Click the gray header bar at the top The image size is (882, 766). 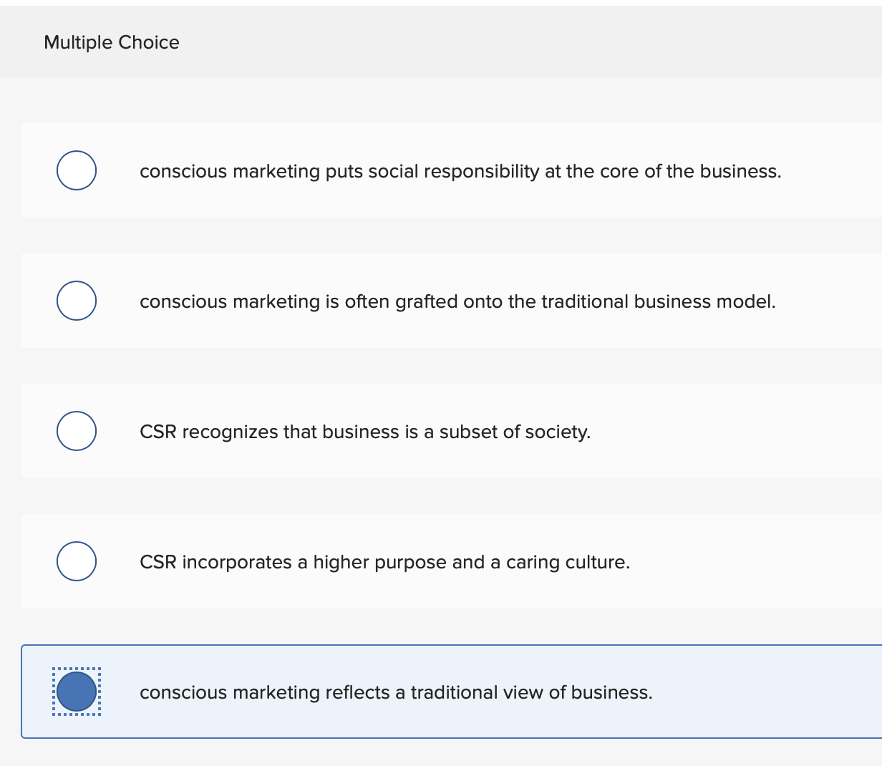point(441,42)
